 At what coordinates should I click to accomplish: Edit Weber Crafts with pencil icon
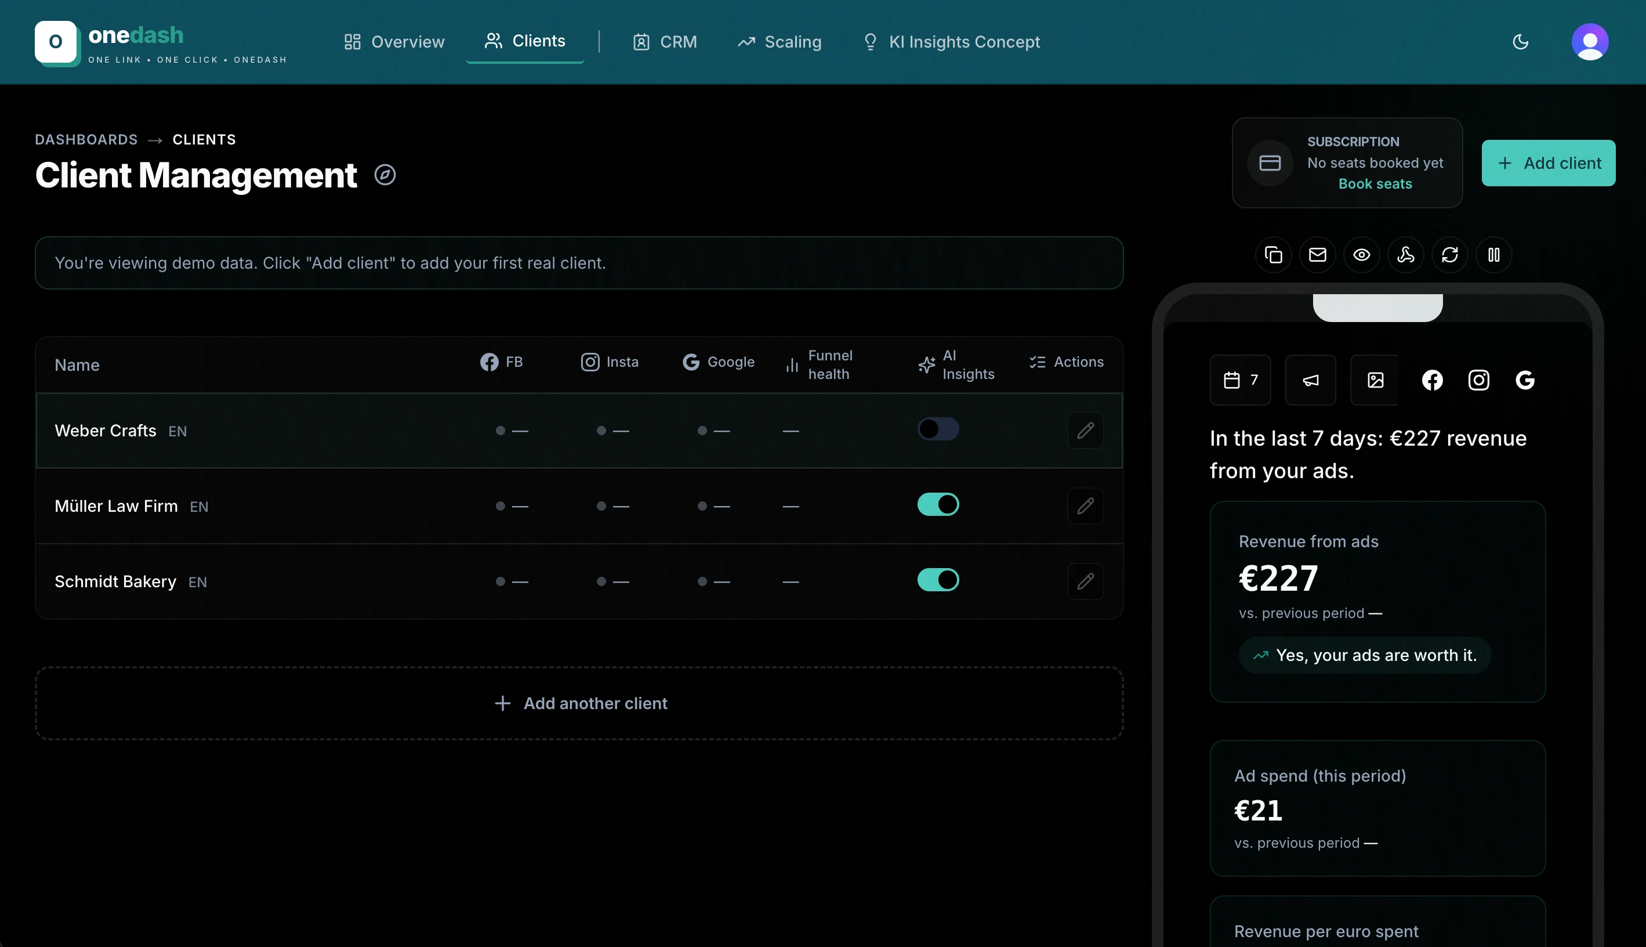coord(1085,431)
